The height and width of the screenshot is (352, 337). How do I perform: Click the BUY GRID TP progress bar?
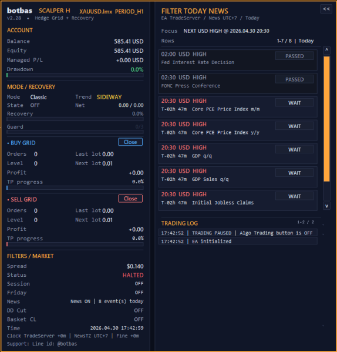pyautogui.click(x=75, y=187)
